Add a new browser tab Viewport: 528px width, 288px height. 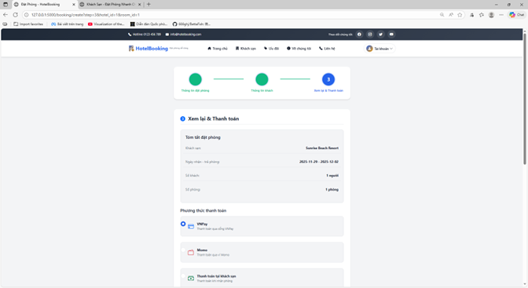[148, 5]
